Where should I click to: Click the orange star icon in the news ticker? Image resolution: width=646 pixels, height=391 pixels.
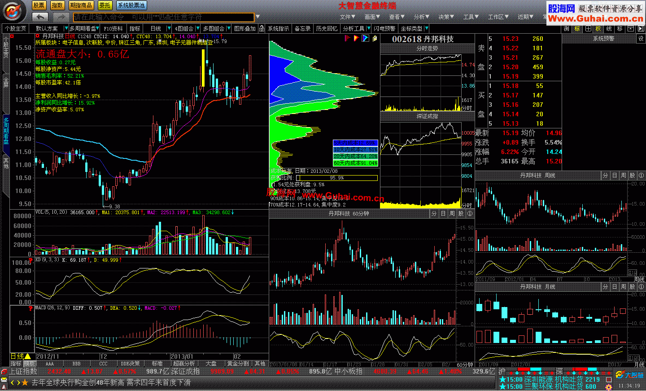click(25, 382)
